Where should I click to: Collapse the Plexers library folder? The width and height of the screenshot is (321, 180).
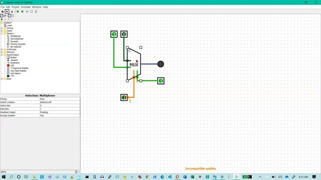[2, 33]
